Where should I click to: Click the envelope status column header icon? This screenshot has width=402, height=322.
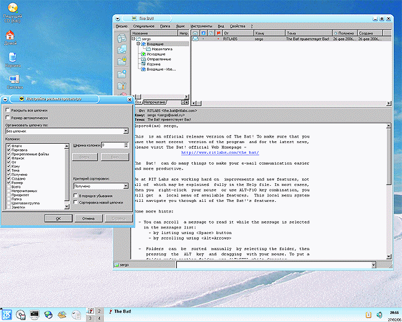click(x=195, y=33)
